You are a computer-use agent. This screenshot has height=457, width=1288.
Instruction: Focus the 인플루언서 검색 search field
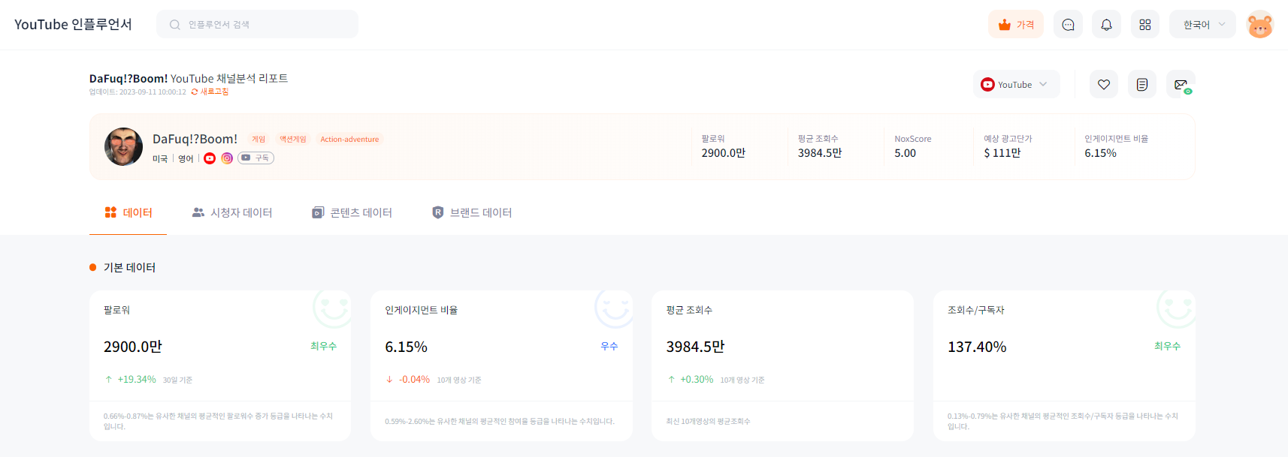click(x=257, y=24)
